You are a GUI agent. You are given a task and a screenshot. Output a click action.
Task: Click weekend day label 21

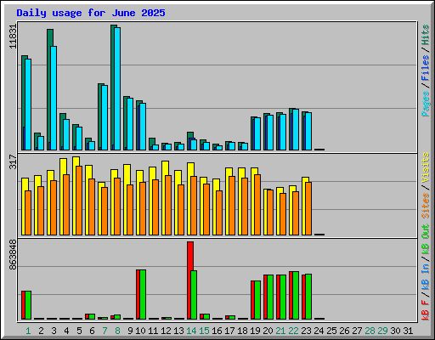[280, 331]
